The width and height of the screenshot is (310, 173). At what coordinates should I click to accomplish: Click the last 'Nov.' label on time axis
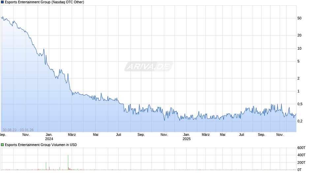click(280, 135)
